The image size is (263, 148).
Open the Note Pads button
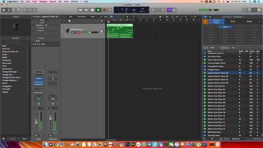pyautogui.click(x=249, y=10)
